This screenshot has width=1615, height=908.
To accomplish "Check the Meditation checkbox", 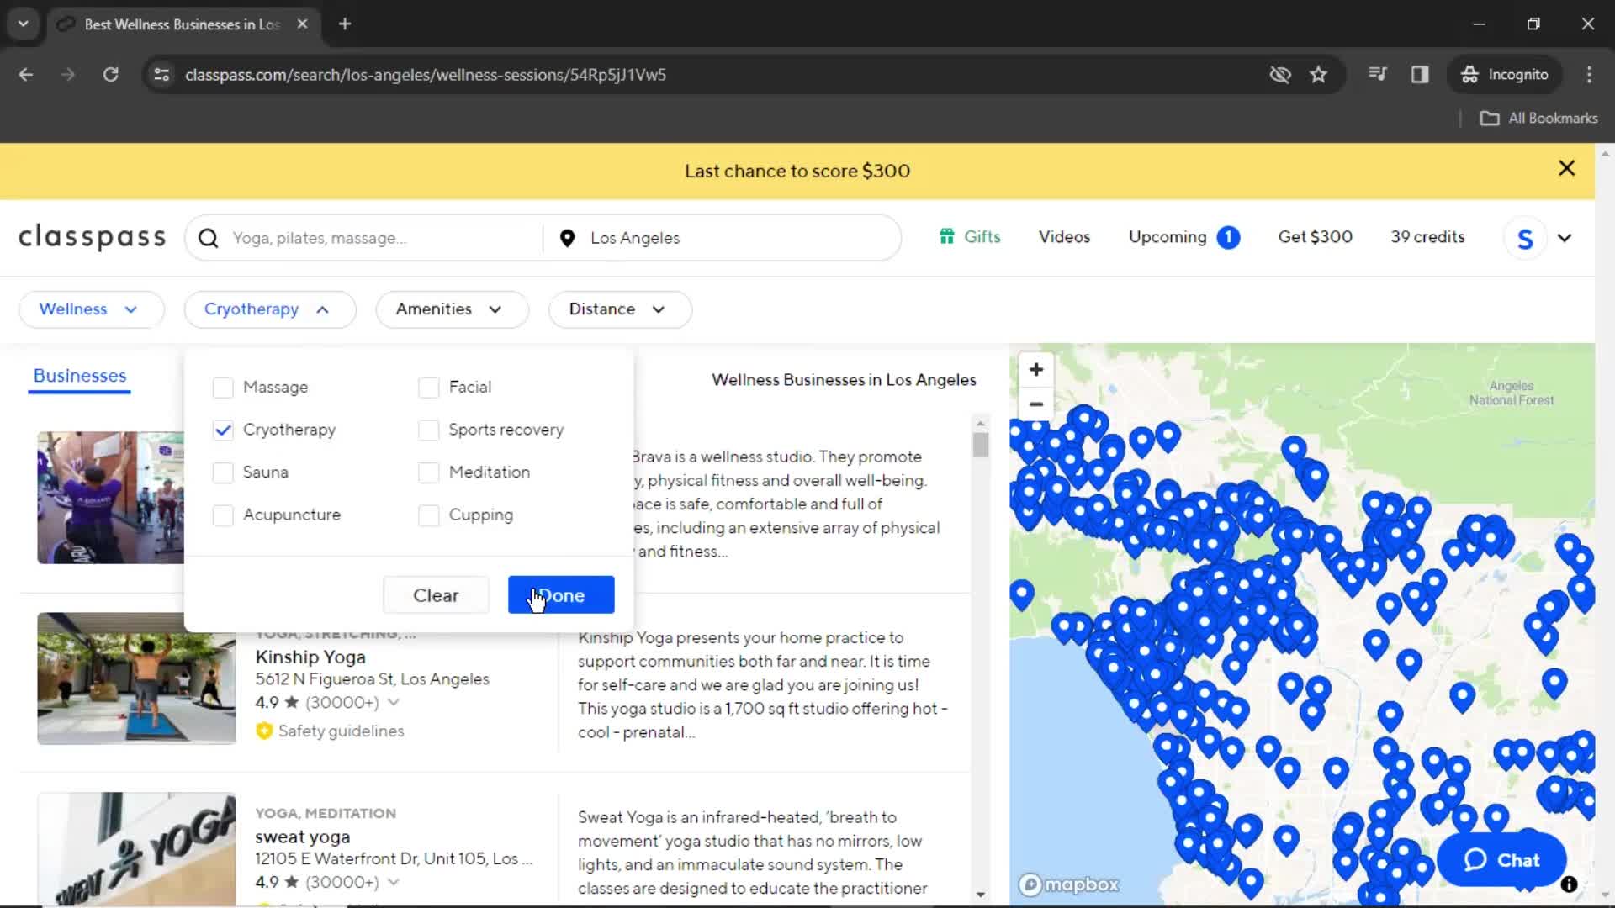I will tap(429, 472).
